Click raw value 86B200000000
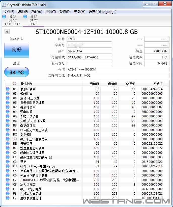 [x=152, y=112]
